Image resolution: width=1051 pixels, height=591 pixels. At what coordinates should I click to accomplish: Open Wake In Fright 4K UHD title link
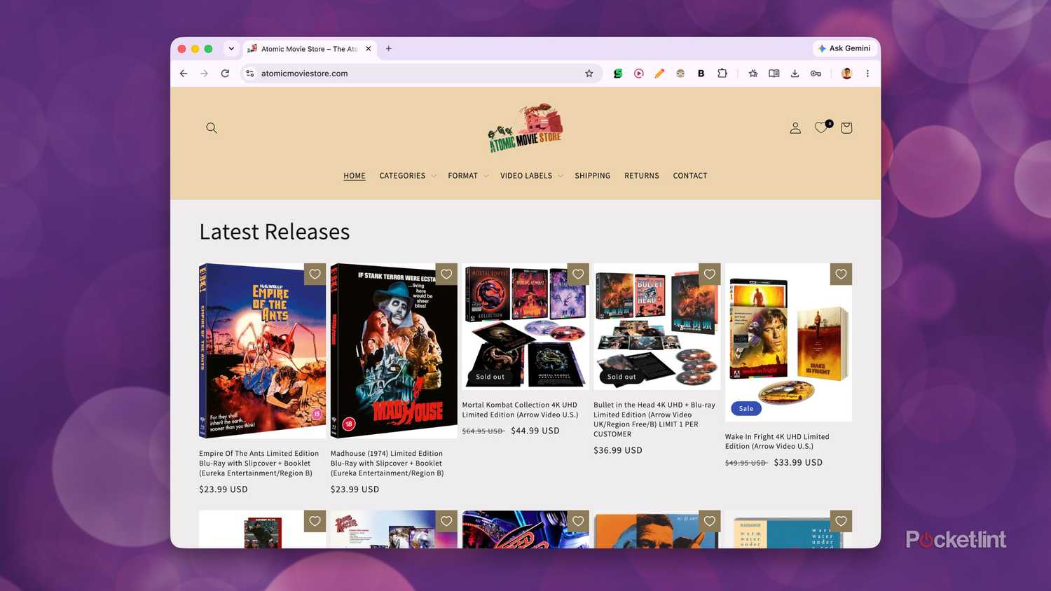coord(777,441)
